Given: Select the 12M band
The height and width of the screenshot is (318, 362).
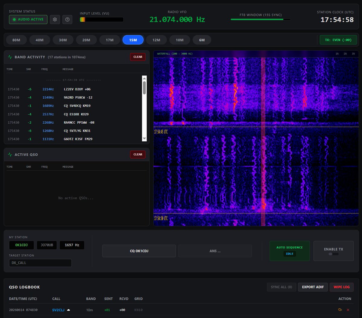Looking at the screenshot, I should [156, 40].
